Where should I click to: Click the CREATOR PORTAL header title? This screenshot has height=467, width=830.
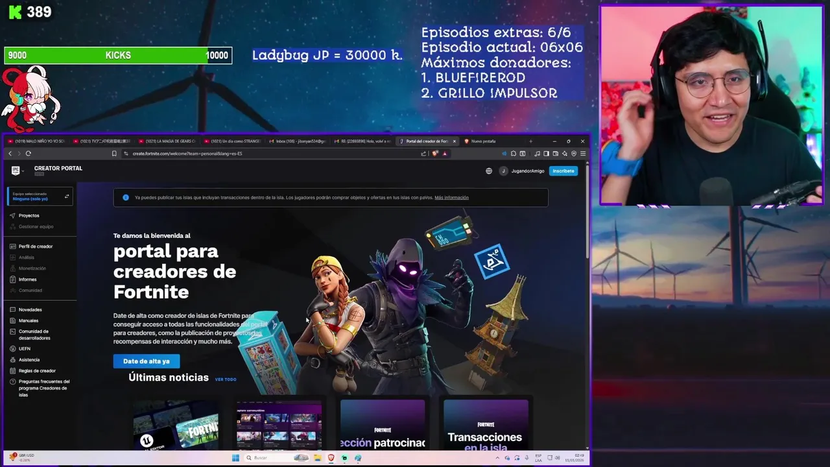tap(58, 169)
